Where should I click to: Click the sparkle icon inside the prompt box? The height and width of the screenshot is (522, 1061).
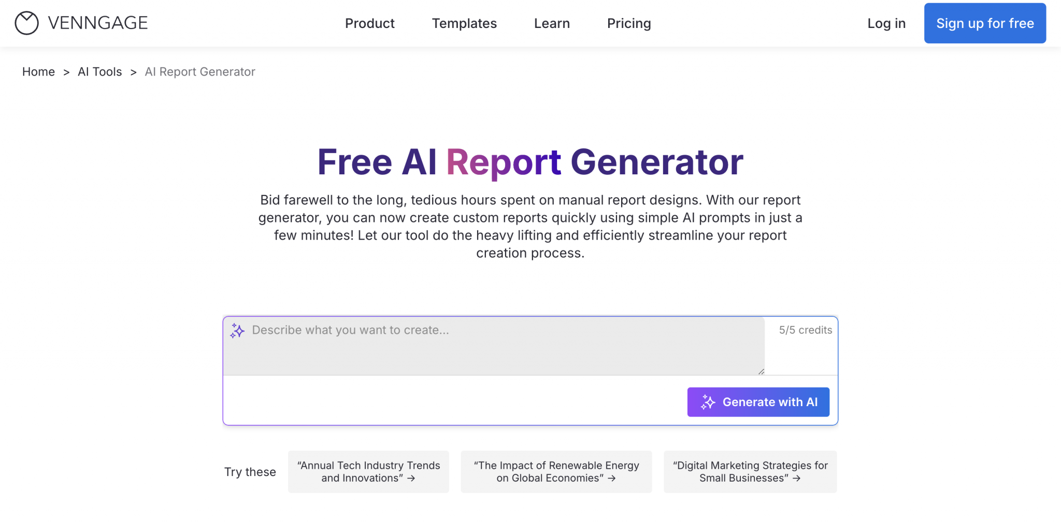click(x=237, y=331)
